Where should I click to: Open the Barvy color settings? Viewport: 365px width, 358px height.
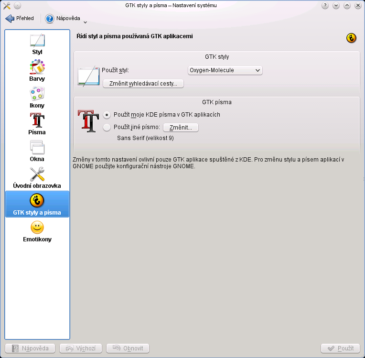click(x=37, y=71)
